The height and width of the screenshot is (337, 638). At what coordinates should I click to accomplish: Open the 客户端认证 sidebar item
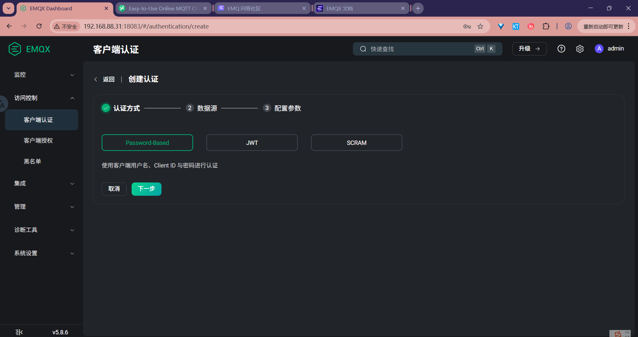click(x=42, y=120)
